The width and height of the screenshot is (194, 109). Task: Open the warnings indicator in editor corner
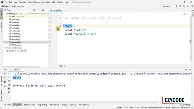pos(183,14)
